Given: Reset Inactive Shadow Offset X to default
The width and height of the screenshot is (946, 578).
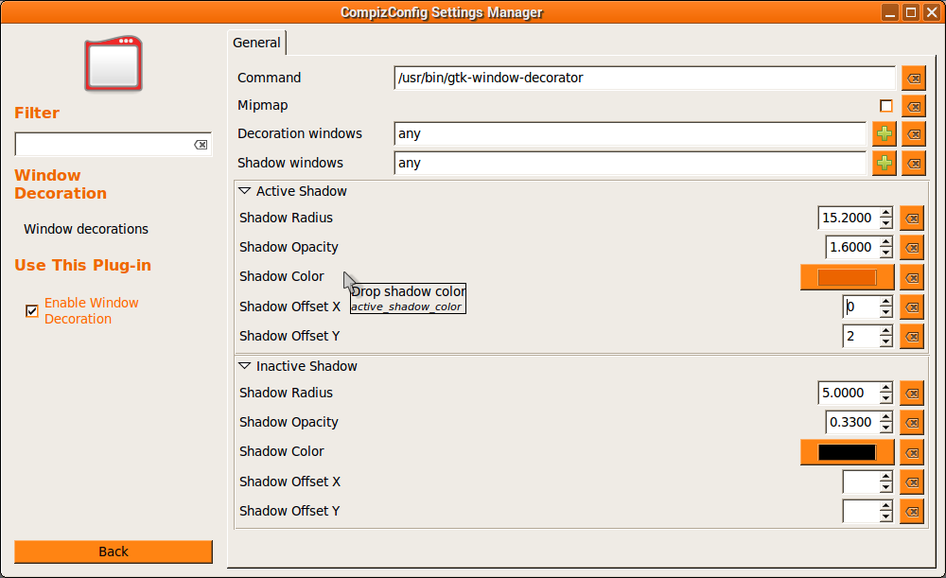Looking at the screenshot, I should [912, 482].
